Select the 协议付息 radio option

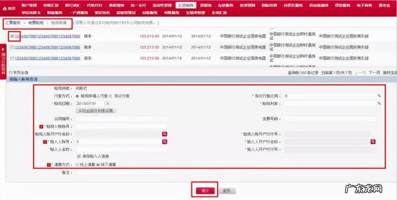[110, 96]
